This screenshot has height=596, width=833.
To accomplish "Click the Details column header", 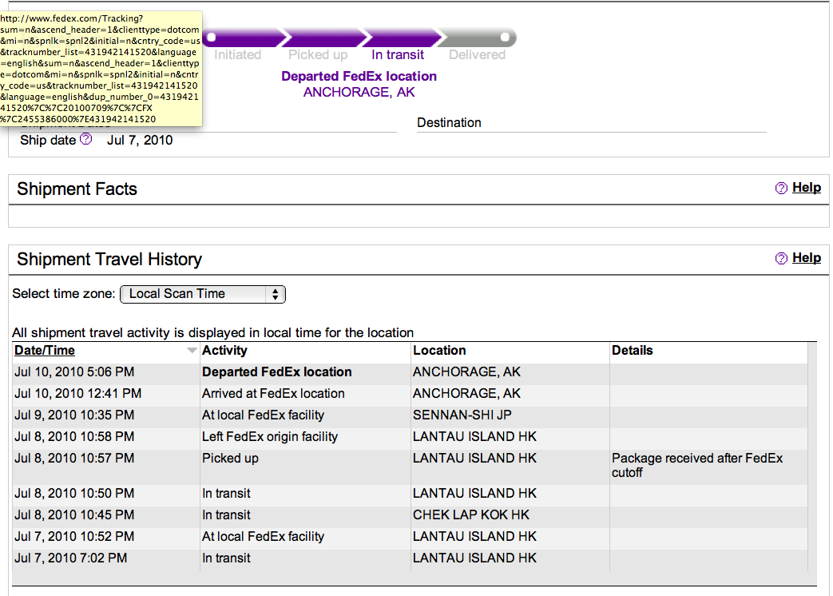I will [633, 351].
